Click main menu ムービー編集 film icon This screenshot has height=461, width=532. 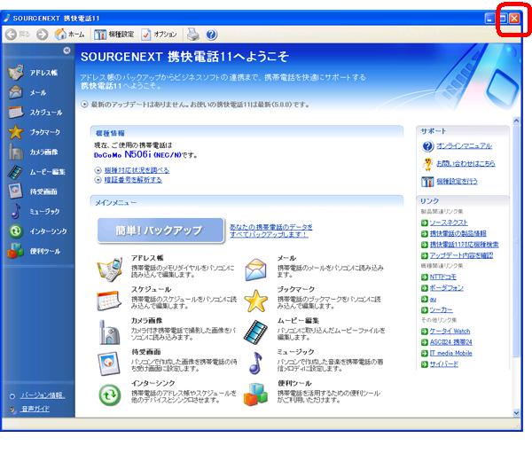coord(256,332)
